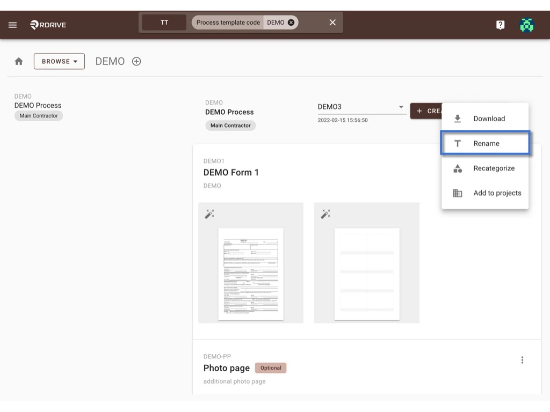Click the magic wand icon on the first form page
Viewport: 550px width, 412px height.
(x=209, y=213)
